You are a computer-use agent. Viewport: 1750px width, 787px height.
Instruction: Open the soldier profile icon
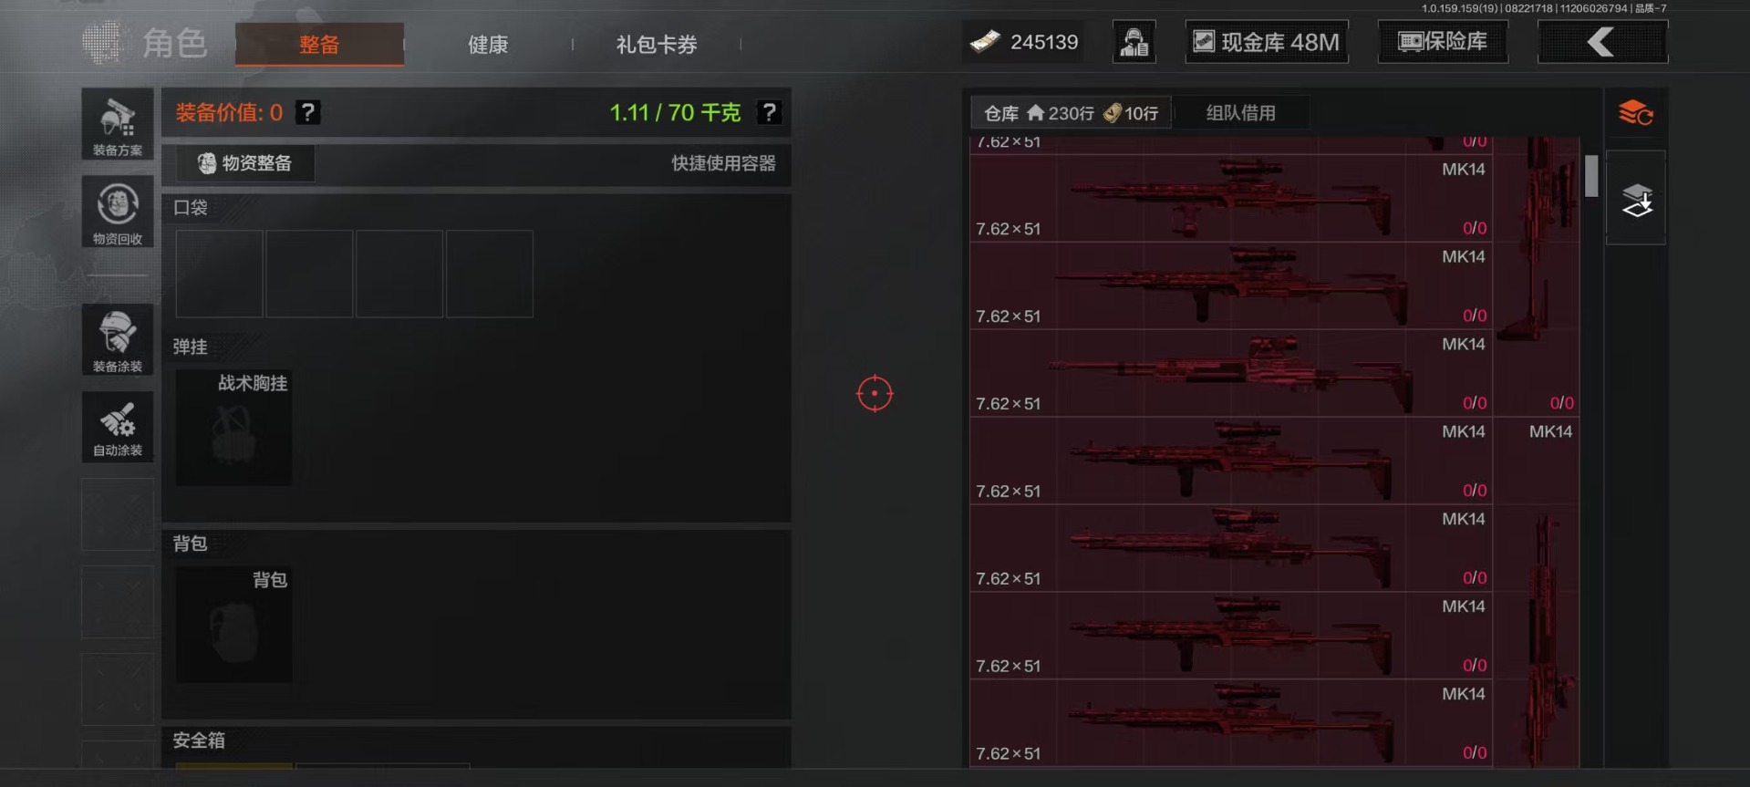click(x=1134, y=42)
